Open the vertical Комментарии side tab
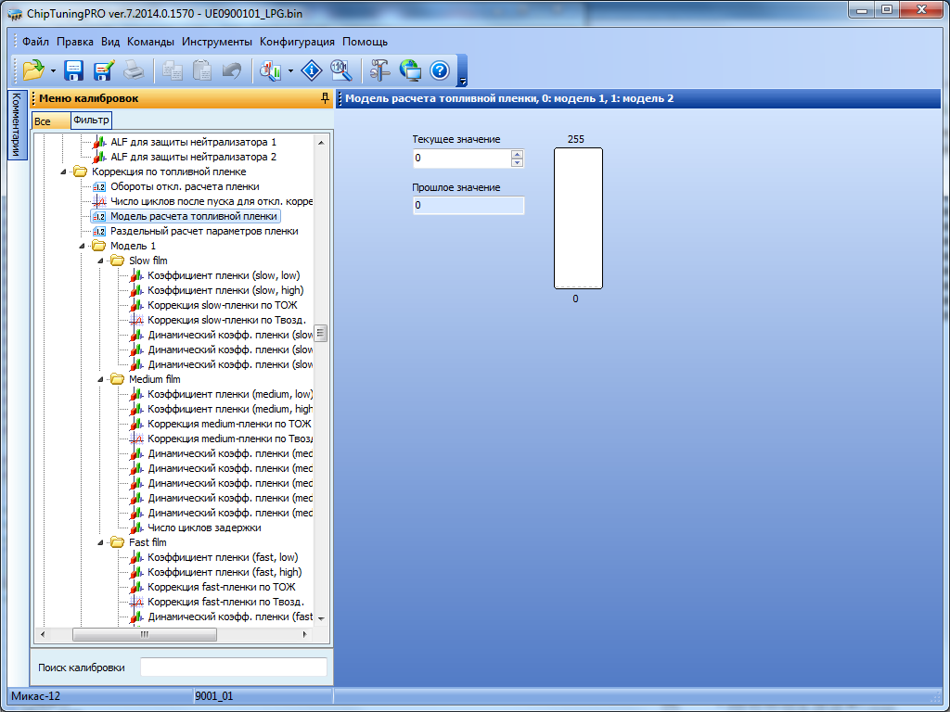Viewport: 950px width, 712px height. point(16,125)
